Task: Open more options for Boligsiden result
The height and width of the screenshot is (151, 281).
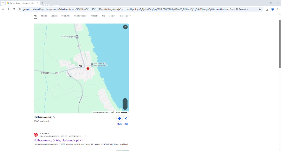Action: click(85, 136)
